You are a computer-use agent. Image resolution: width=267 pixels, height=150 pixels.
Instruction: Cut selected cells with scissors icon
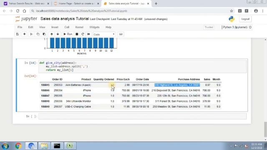[31, 34]
